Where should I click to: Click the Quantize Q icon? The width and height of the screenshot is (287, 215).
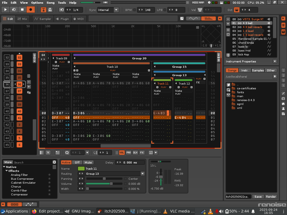click(67, 153)
